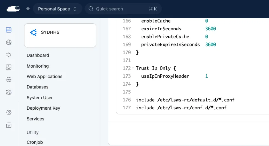
Task: Click the diamond icon beside the logo
Action: click(x=28, y=9)
